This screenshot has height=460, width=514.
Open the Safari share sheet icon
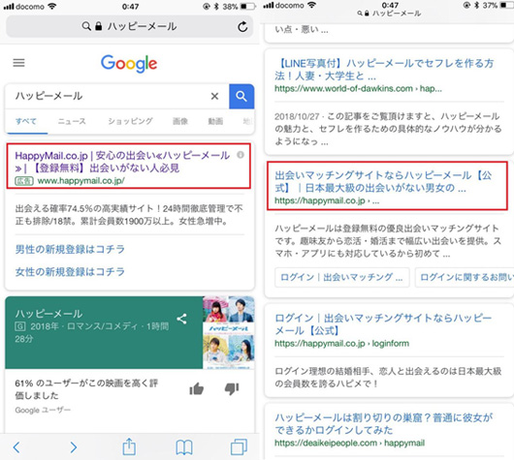(129, 446)
